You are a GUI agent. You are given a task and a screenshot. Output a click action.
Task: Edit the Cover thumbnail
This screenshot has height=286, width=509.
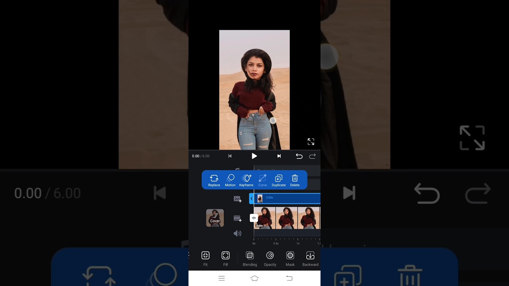215,218
